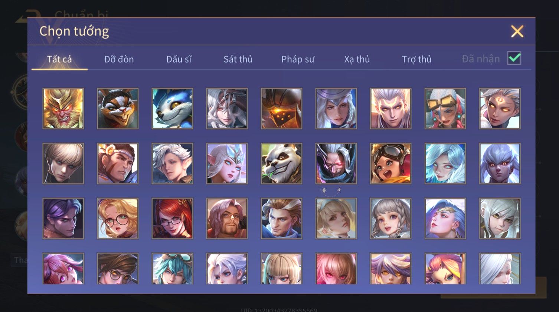Viewport: 559px width, 312px height.
Task: Switch to the Trợ thủ tab
Action: [416, 59]
